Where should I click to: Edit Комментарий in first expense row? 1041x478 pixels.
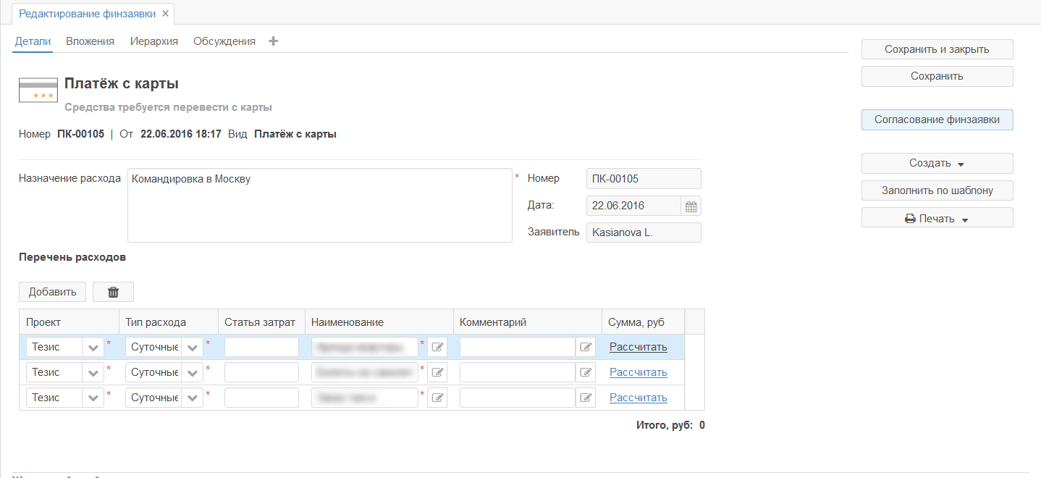tap(586, 347)
